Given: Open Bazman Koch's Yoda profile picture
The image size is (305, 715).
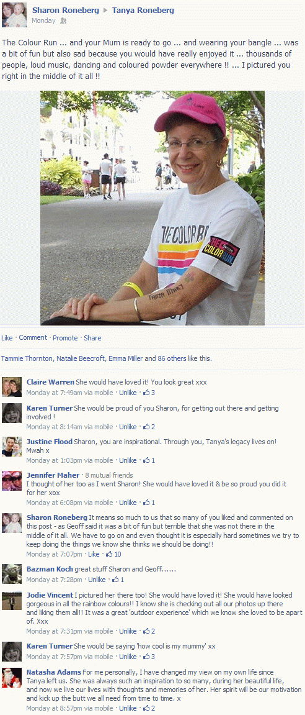Looking at the screenshot, I should click(x=11, y=574).
